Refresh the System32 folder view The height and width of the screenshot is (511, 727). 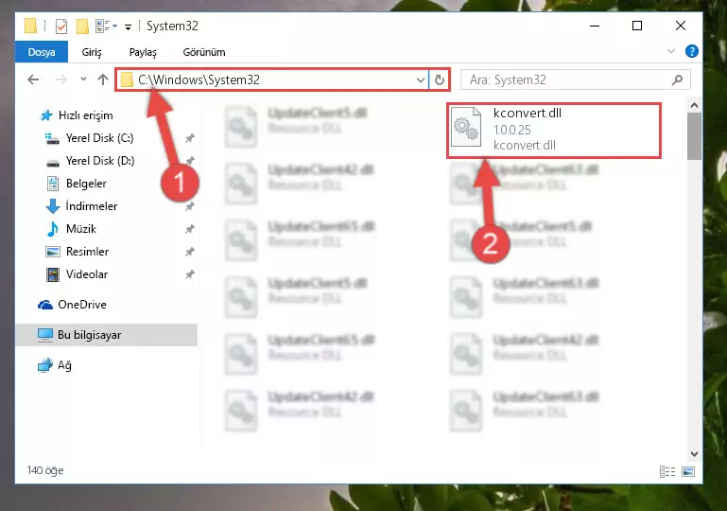439,79
